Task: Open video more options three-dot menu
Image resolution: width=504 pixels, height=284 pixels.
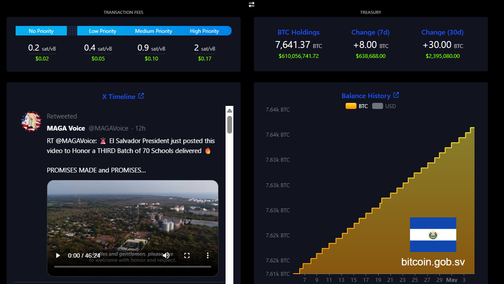Action: tap(208, 255)
